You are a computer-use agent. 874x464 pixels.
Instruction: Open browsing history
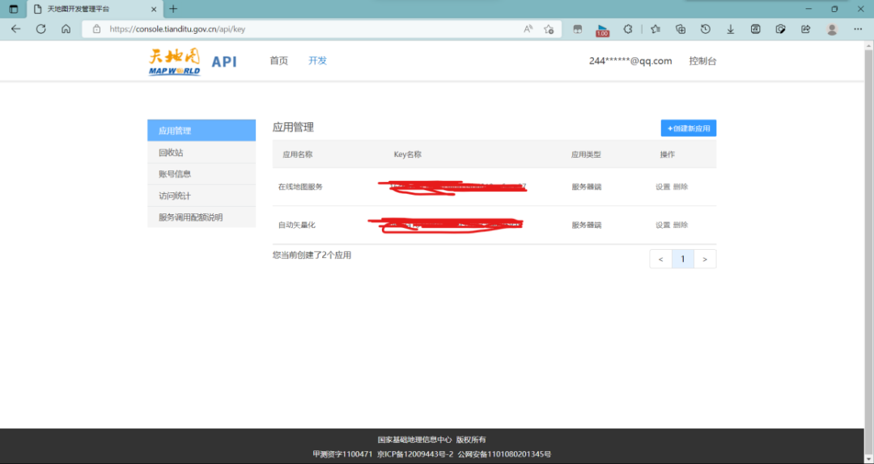706,29
